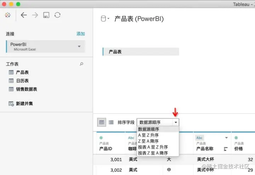Select the 产品表 sheet in 工作表 list
Screen dimensions: 255x175
point(22,72)
